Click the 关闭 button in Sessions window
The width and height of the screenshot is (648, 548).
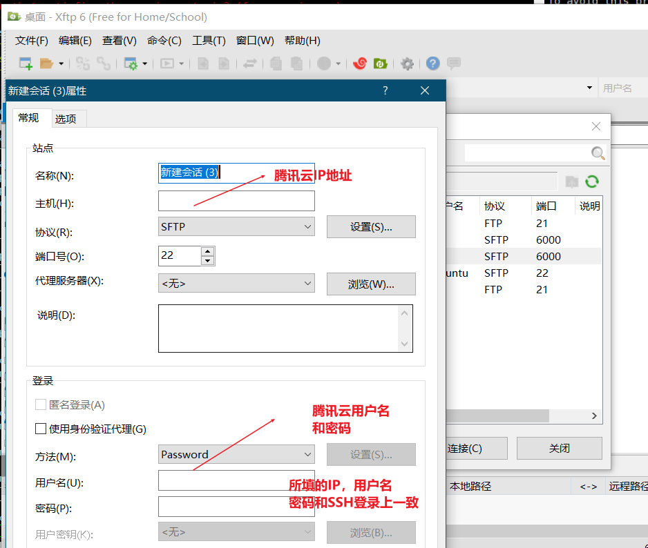tap(560, 449)
